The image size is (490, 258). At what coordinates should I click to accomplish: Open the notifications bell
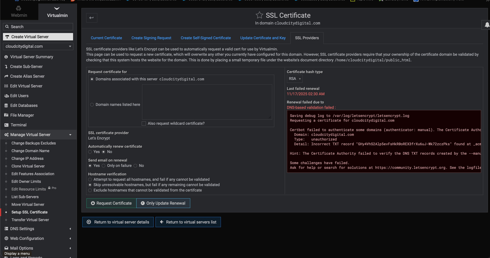click(x=487, y=25)
